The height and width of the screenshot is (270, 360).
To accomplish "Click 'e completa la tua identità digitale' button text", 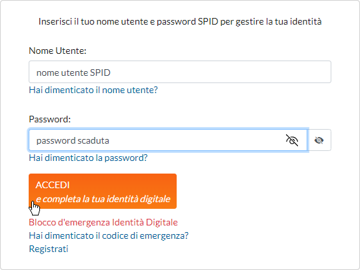I will click(103, 199).
